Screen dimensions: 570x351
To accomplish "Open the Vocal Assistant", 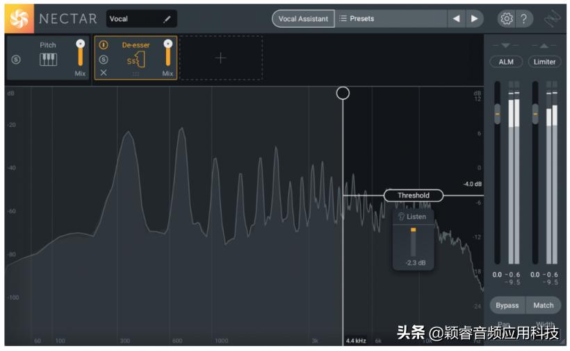I will (x=303, y=19).
